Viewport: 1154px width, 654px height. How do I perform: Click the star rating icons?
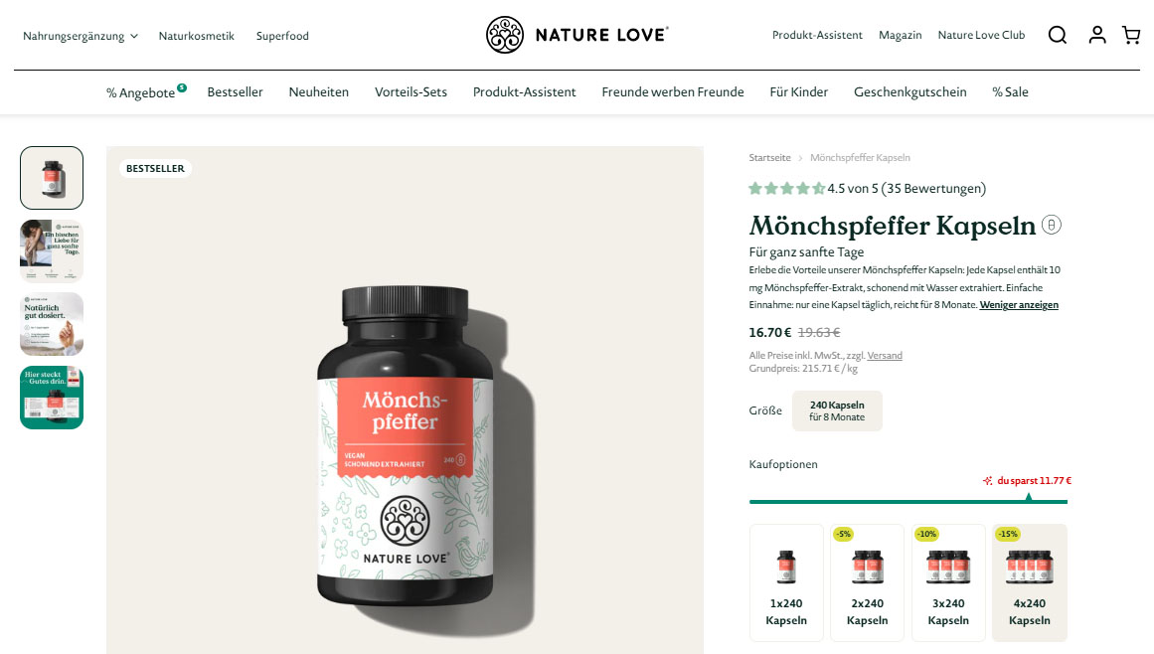tap(786, 188)
